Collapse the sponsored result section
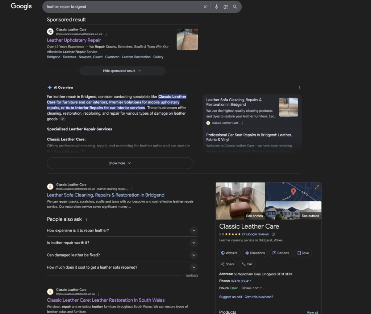 tap(122, 71)
